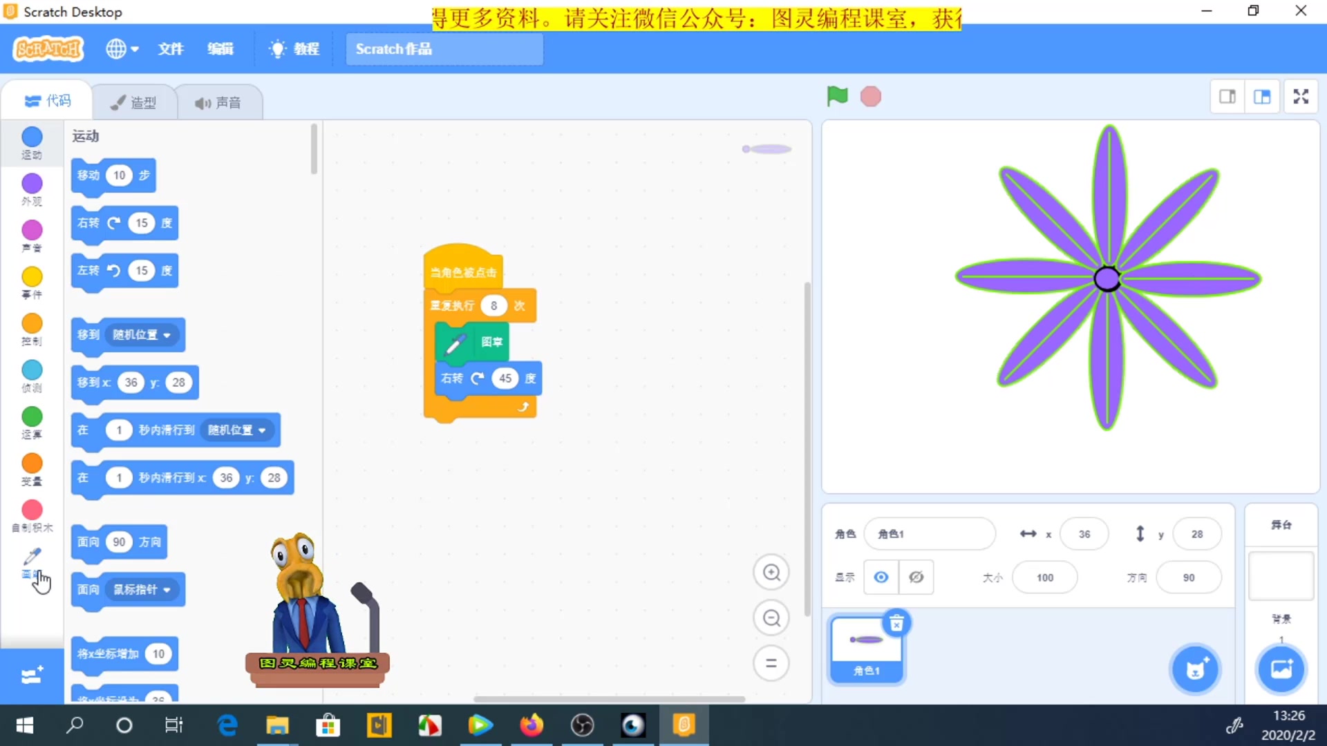Image resolution: width=1327 pixels, height=746 pixels.
Task: Zoom in on the code workspace
Action: point(772,573)
